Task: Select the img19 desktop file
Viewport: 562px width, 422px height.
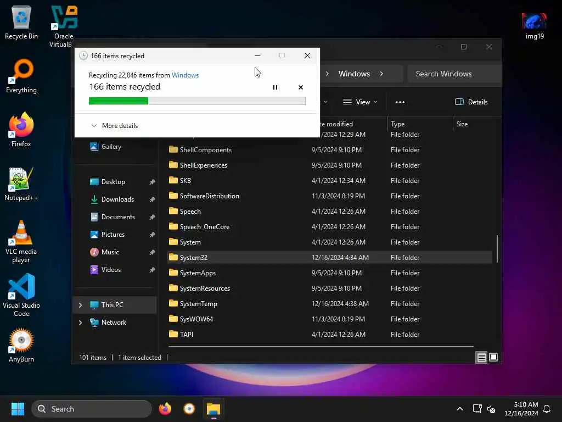Action: (x=535, y=26)
